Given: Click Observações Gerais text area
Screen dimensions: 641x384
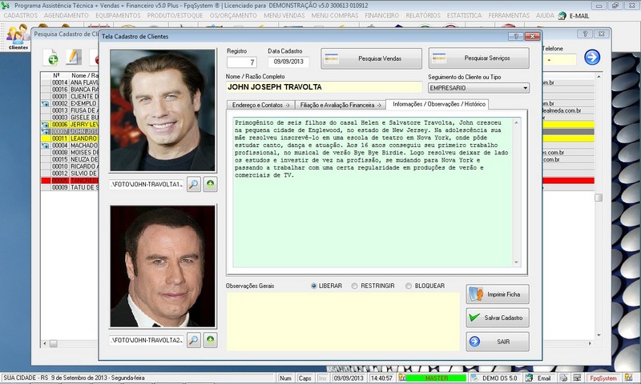Looking at the screenshot, I should [x=343, y=322].
